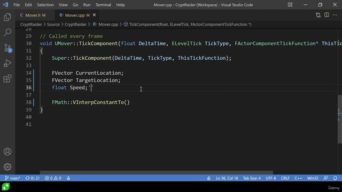Click on 'FVector CurrentLocation;' line

coord(88,73)
